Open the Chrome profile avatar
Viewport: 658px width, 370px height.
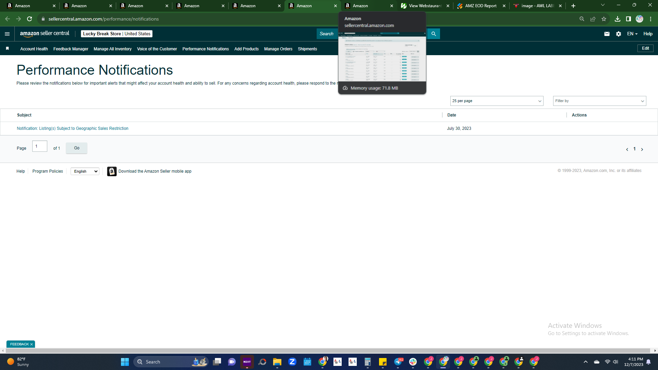(639, 19)
